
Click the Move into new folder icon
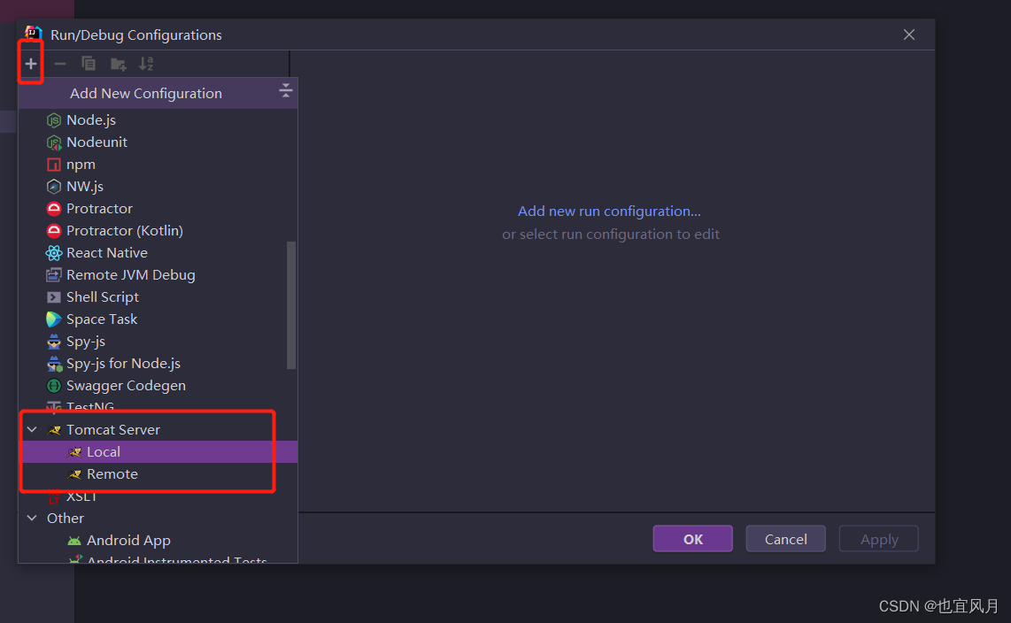[x=118, y=64]
